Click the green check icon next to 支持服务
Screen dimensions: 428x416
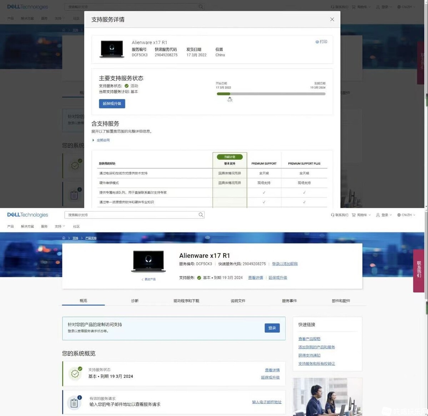click(x=199, y=278)
